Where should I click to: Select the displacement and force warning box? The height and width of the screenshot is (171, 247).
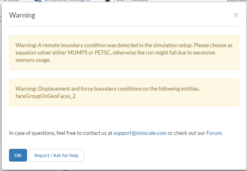pos(124,92)
